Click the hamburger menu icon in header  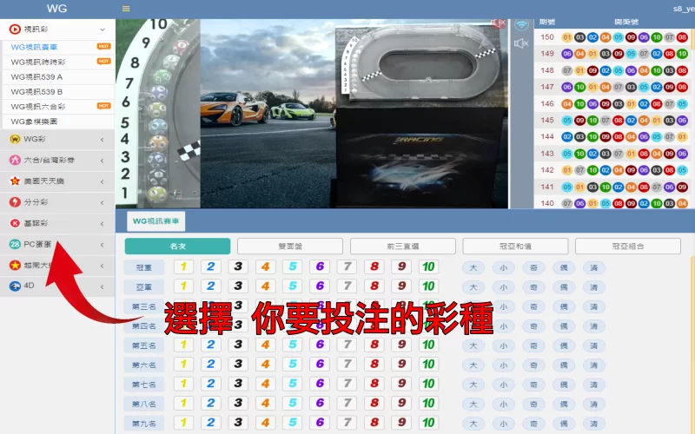[x=126, y=9]
